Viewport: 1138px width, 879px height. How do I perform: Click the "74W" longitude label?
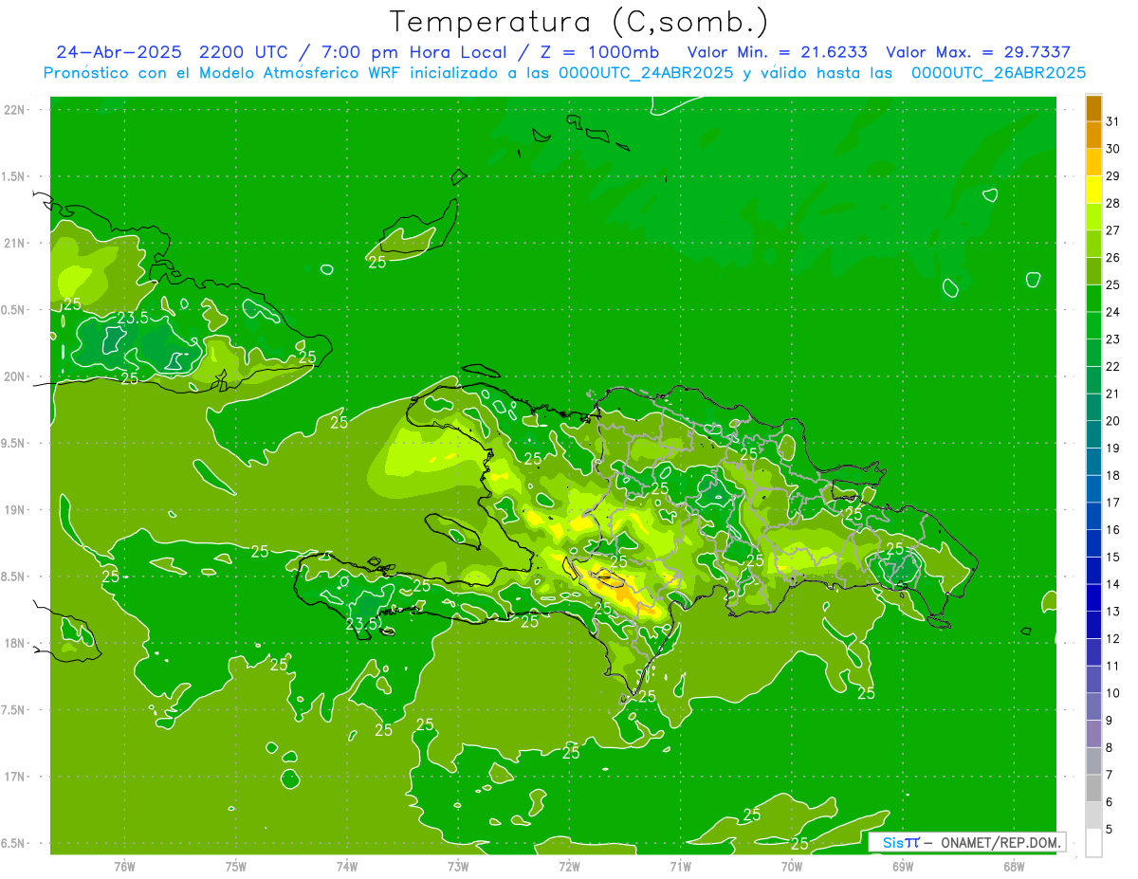pyautogui.click(x=347, y=867)
